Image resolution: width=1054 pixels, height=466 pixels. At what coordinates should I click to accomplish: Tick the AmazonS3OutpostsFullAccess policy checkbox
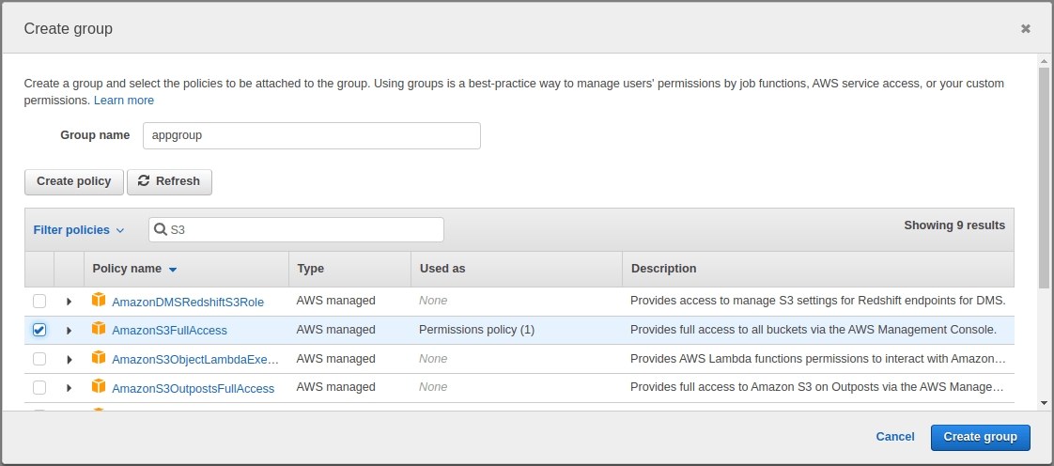[x=39, y=388]
